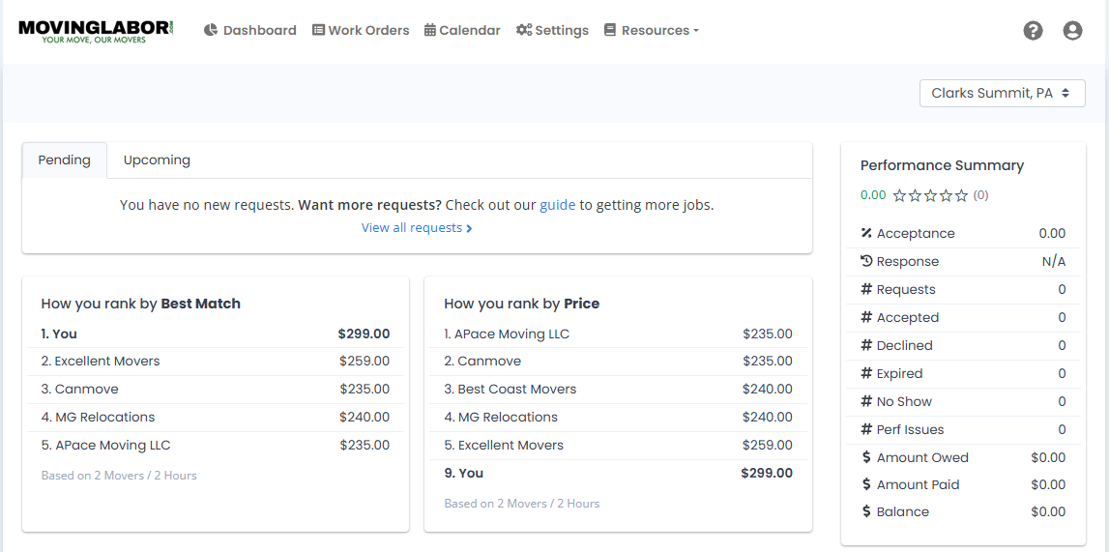Select '1. You' in Best Match ranking
Image resolution: width=1109 pixels, height=552 pixels.
pyautogui.click(x=216, y=334)
